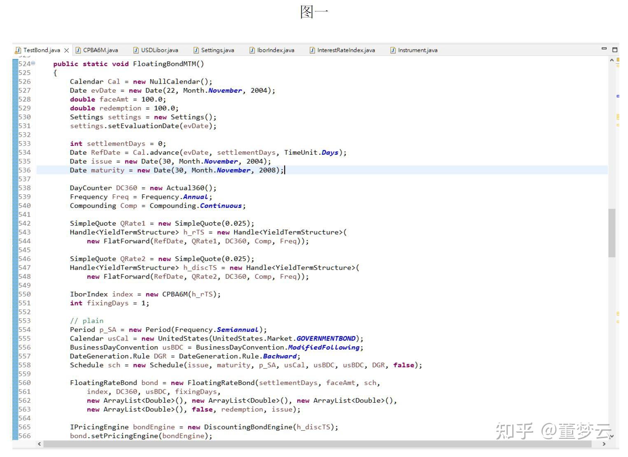Image resolution: width=628 pixels, height=457 pixels.
Task: Click a blue marker on the overview ruler
Action: click(617, 96)
